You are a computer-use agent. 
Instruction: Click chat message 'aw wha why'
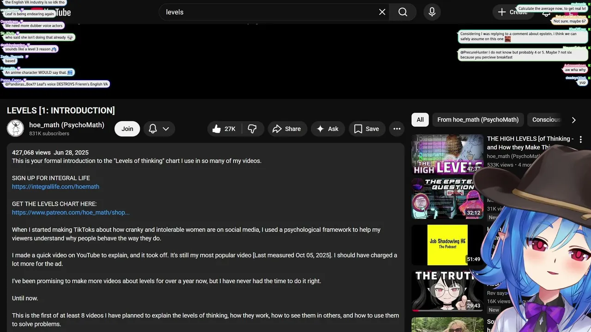[x=575, y=70]
